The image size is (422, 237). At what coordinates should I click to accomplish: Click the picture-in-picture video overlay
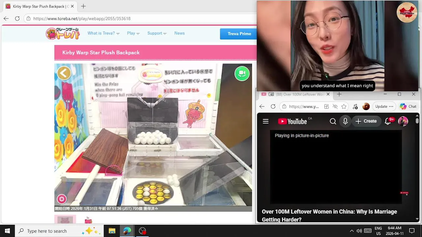point(338,45)
